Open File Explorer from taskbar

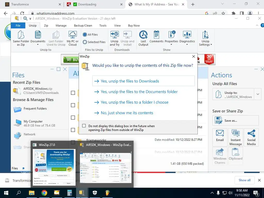click(x=31, y=193)
